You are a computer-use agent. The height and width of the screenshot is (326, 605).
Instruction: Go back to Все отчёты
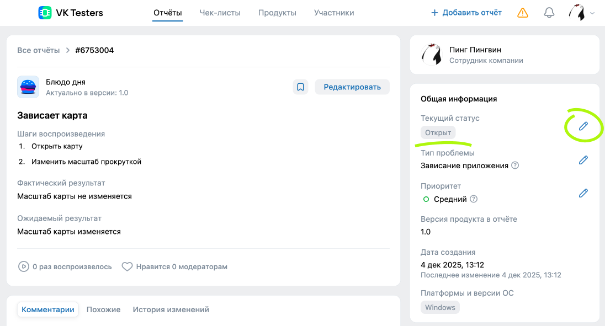pyautogui.click(x=38, y=51)
